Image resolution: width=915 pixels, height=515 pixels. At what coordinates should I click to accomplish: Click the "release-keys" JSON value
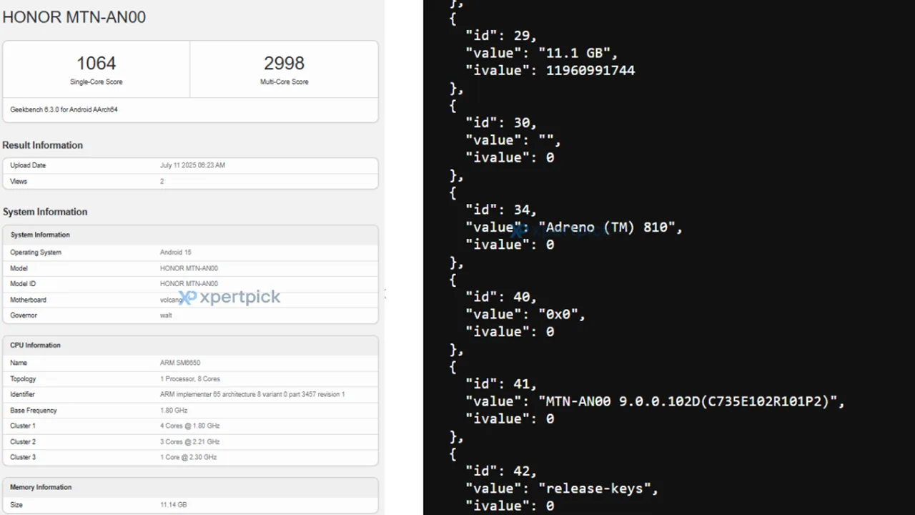[598, 489]
